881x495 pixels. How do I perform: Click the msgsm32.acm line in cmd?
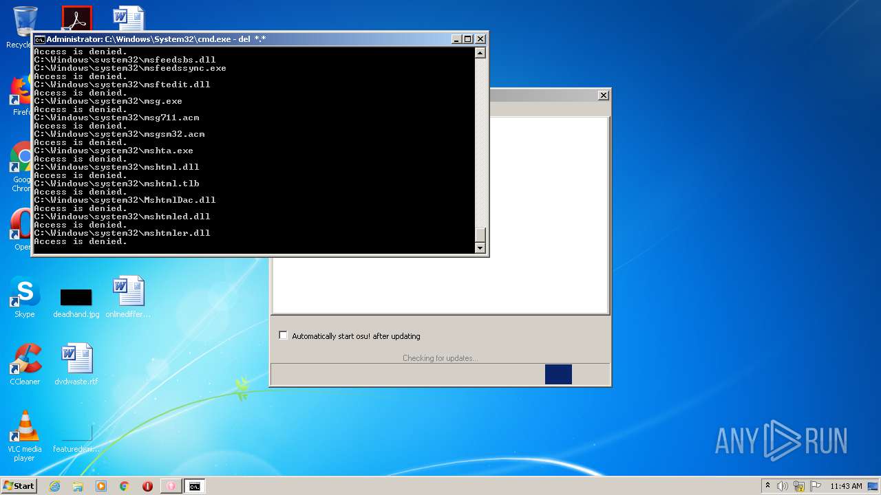pyautogui.click(x=119, y=134)
